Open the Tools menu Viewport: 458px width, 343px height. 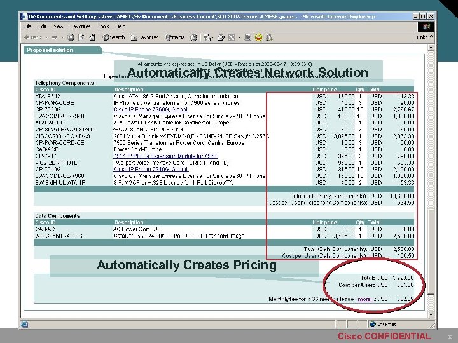[x=104, y=27]
